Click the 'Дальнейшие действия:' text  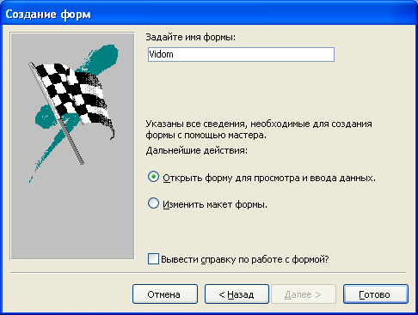[196, 150]
